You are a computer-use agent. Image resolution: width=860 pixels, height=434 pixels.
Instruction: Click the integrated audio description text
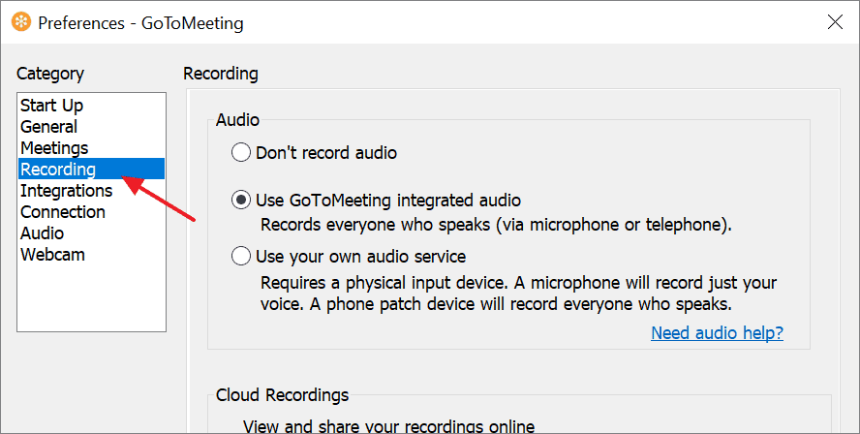(x=496, y=225)
